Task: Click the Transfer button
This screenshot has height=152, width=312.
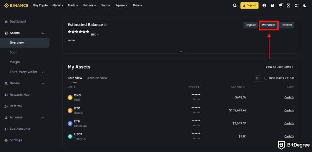Action: tap(287, 25)
